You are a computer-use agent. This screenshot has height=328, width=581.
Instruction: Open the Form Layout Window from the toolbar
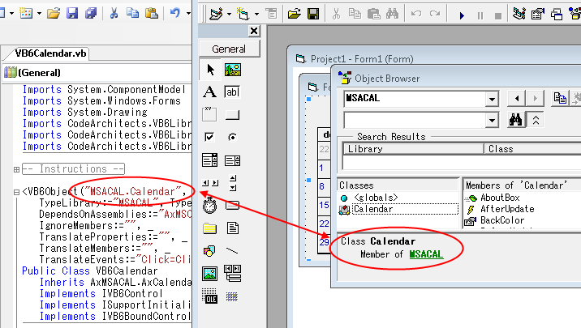(x=557, y=15)
